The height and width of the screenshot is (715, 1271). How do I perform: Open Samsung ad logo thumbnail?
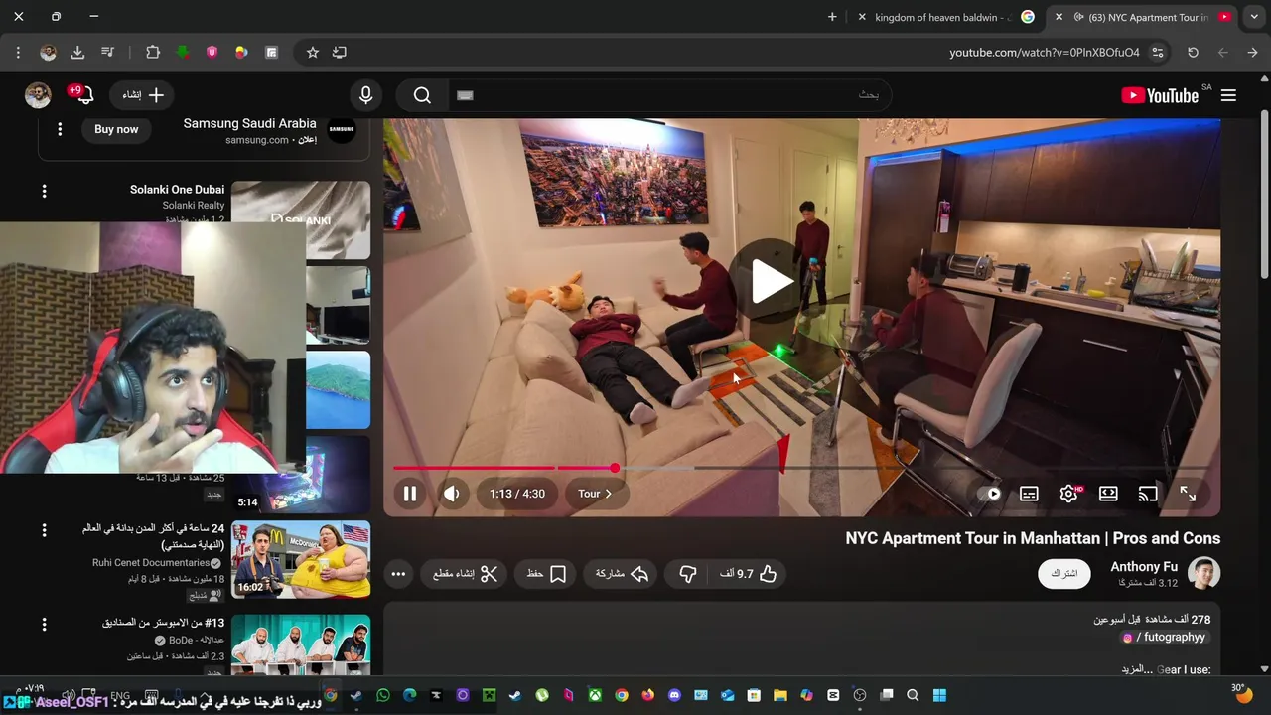[x=341, y=129]
